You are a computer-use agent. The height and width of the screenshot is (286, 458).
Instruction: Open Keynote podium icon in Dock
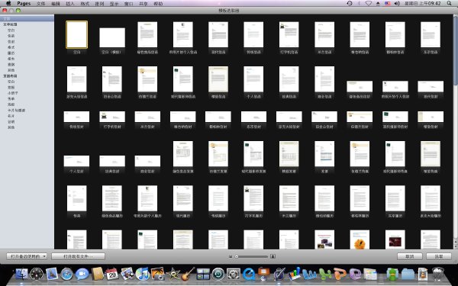click(264, 274)
